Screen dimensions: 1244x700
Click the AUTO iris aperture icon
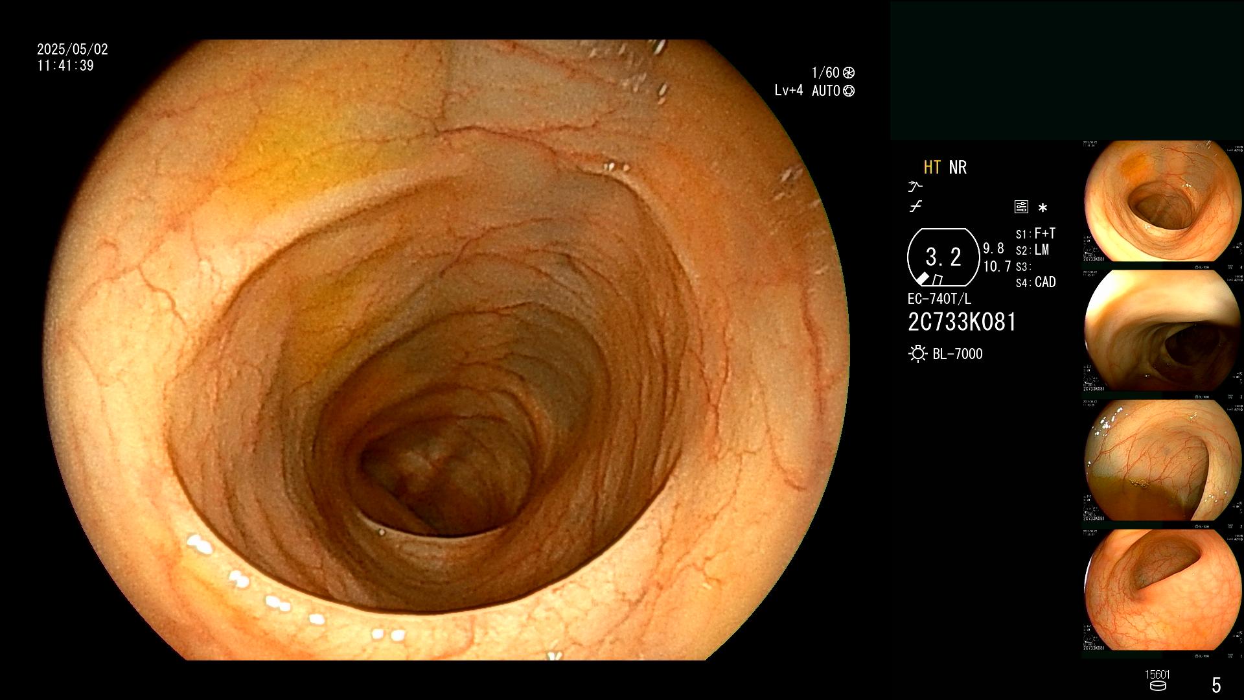(849, 91)
